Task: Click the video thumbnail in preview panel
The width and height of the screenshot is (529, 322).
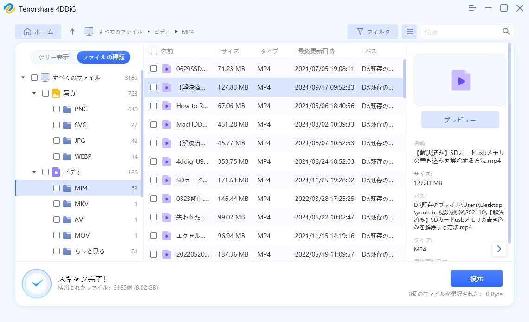Action: 460,81
